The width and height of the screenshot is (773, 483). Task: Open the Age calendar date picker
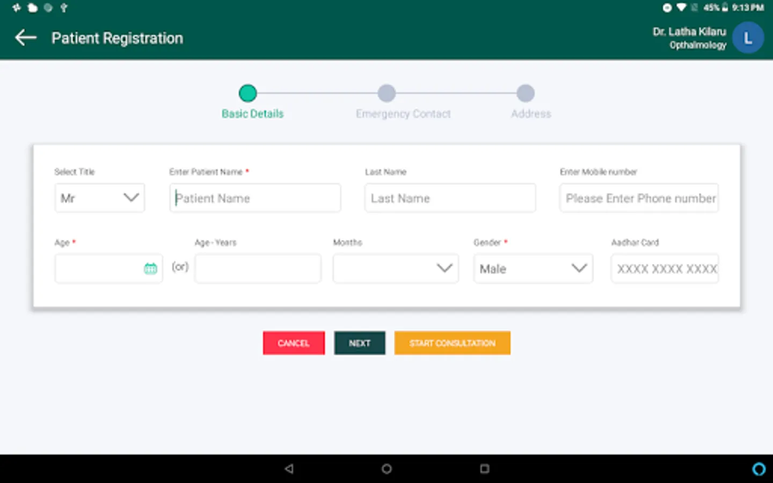[150, 268]
